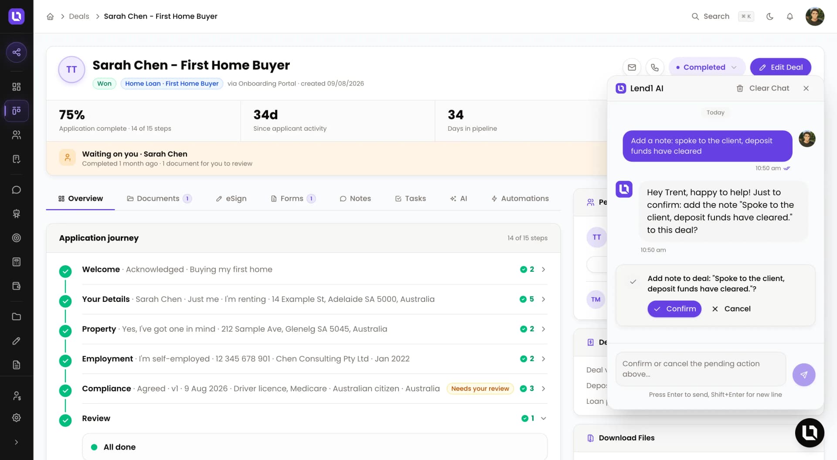This screenshot has width=837, height=460.
Task: Open the Completed status dropdown
Action: coord(707,67)
